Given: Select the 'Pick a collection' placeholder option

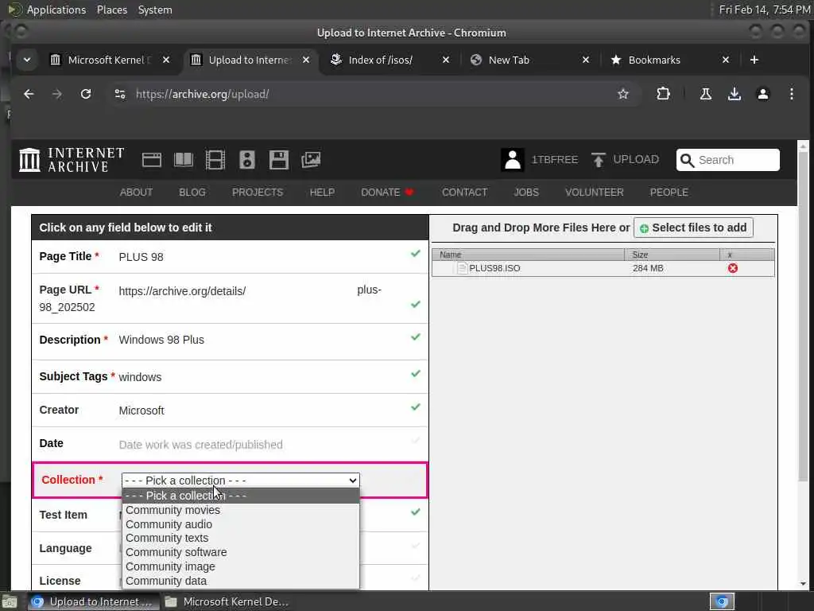Looking at the screenshot, I should (x=240, y=496).
